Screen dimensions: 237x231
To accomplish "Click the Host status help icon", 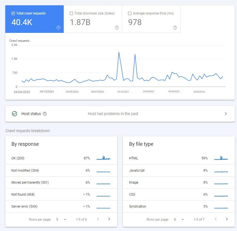I will pyautogui.click(x=44, y=114).
